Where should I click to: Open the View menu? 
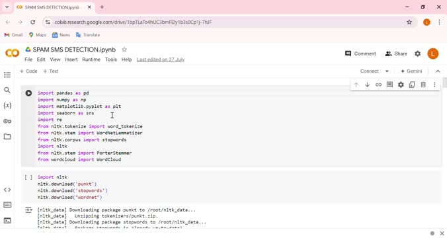pyautogui.click(x=55, y=59)
